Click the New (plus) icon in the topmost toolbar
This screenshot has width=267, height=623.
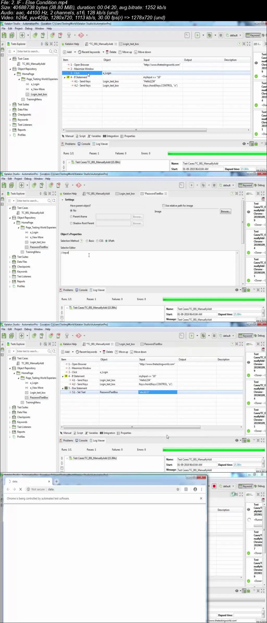[x=22, y=35]
